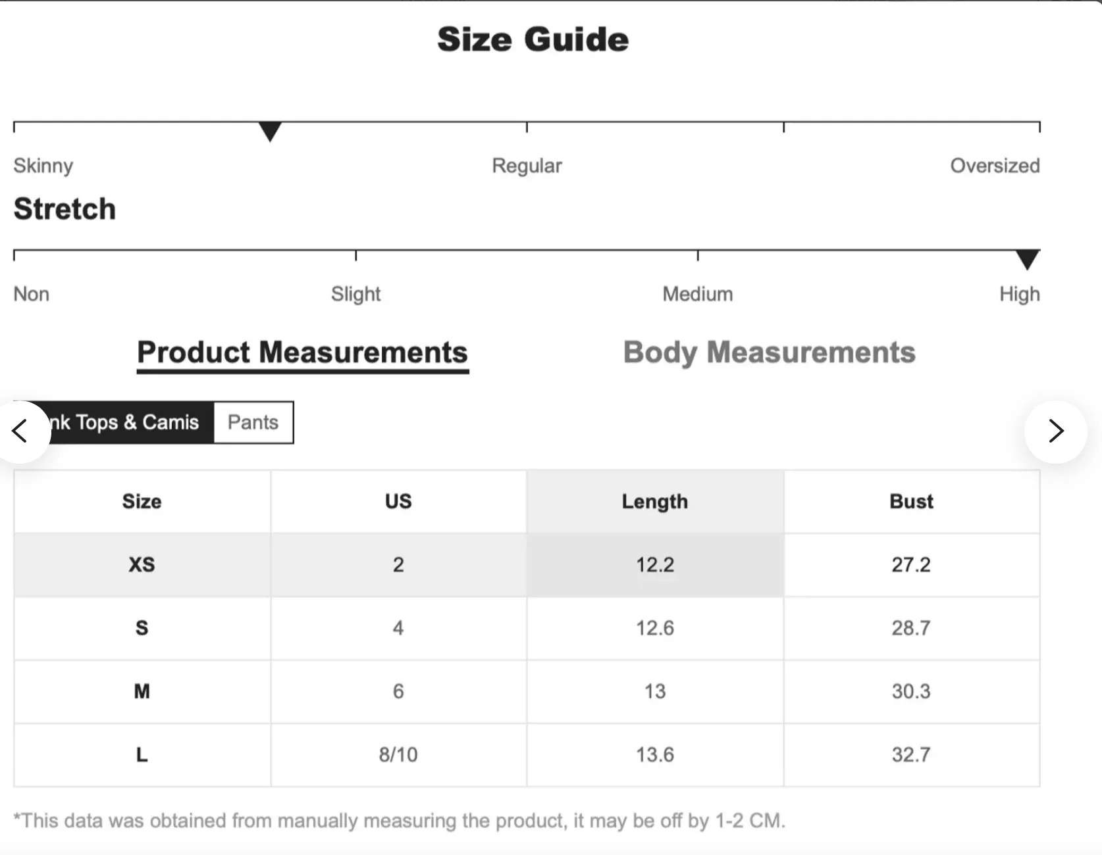Viewport: 1102px width, 855px height.
Task: Select the Product Measurements tab
Action: tap(302, 353)
